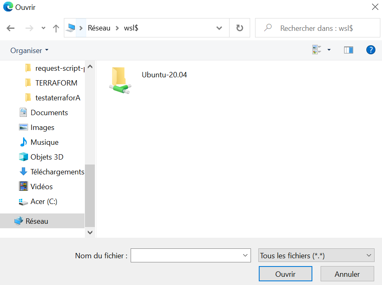Select the testaterraforA folder
The width and height of the screenshot is (382, 285).
(x=53, y=98)
